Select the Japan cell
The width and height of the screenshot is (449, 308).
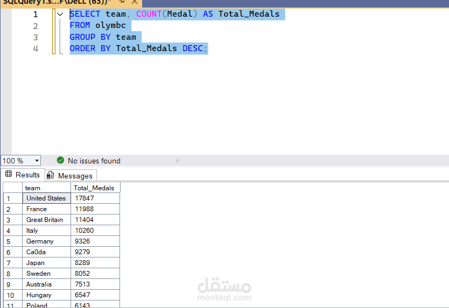click(x=46, y=263)
